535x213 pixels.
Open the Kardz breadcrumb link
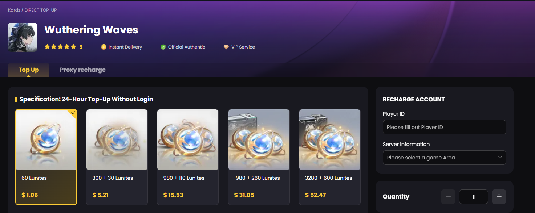coord(14,10)
